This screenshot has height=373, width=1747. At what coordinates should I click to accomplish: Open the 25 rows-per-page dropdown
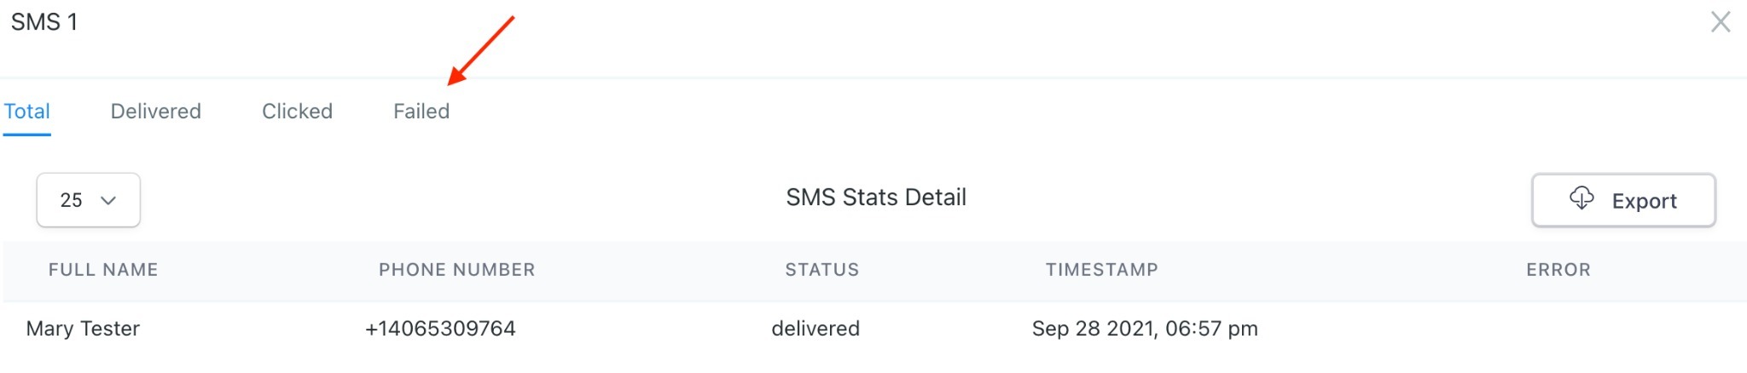click(x=89, y=200)
